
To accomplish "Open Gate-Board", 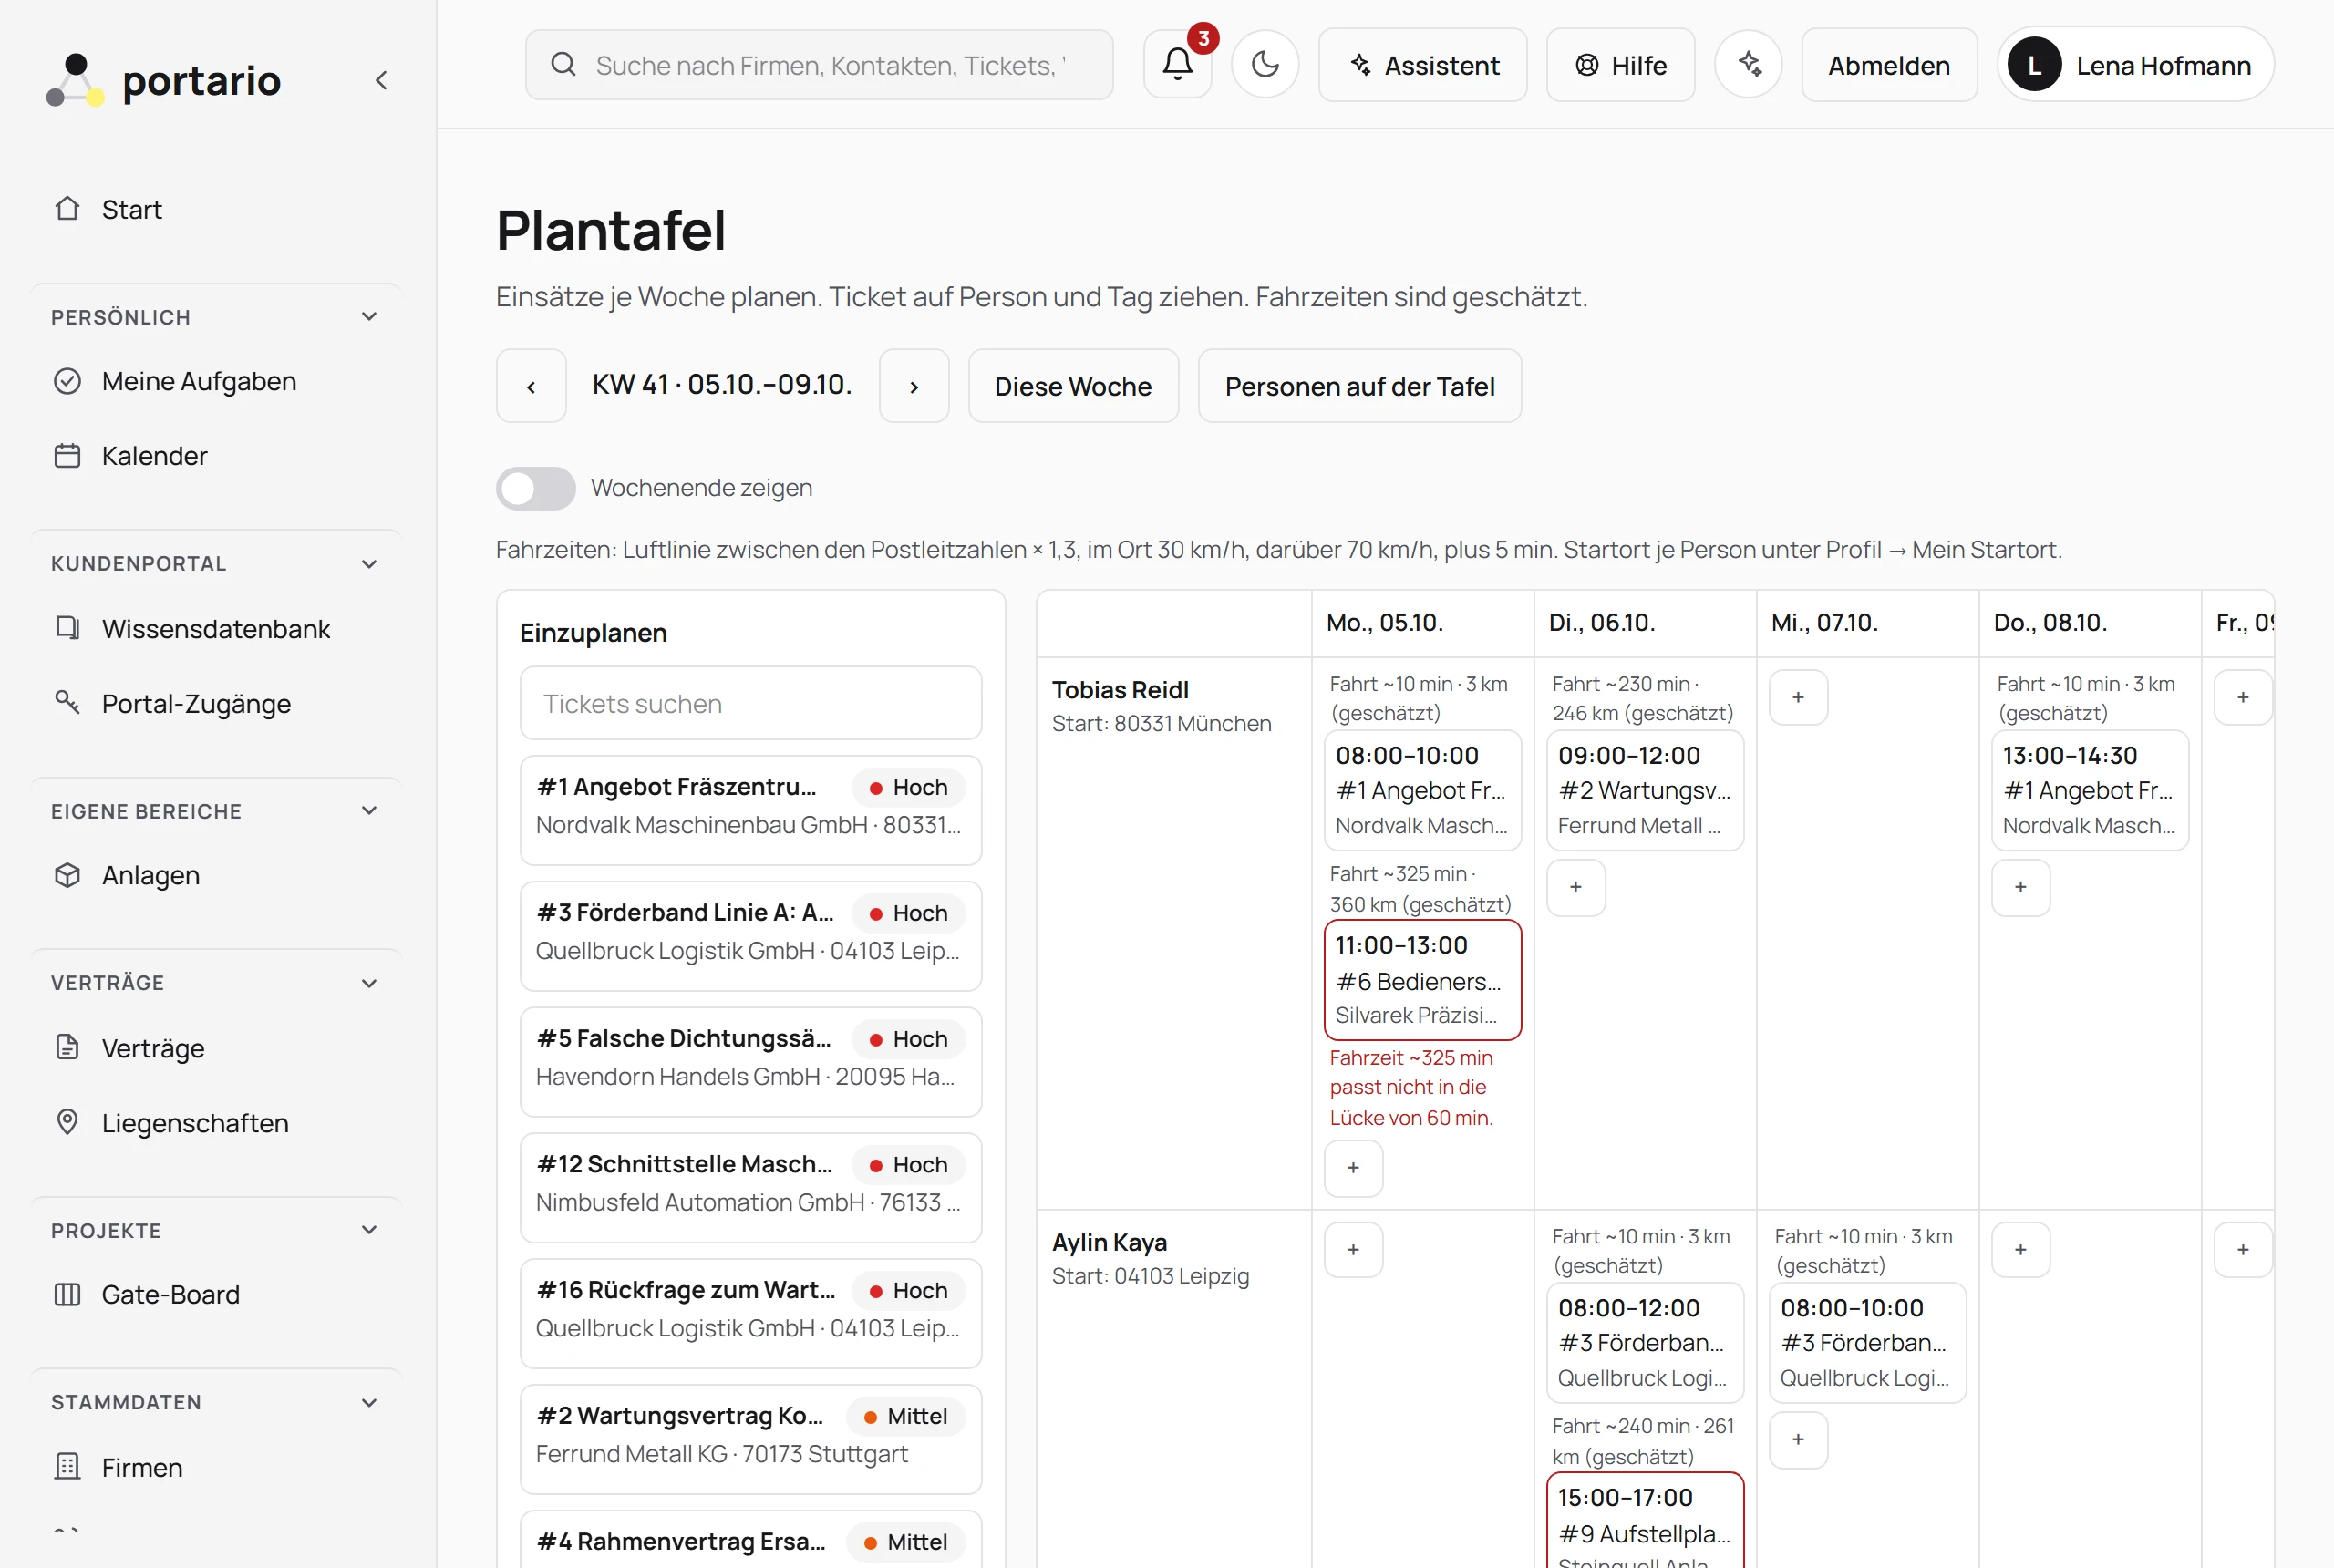I will point(217,1294).
